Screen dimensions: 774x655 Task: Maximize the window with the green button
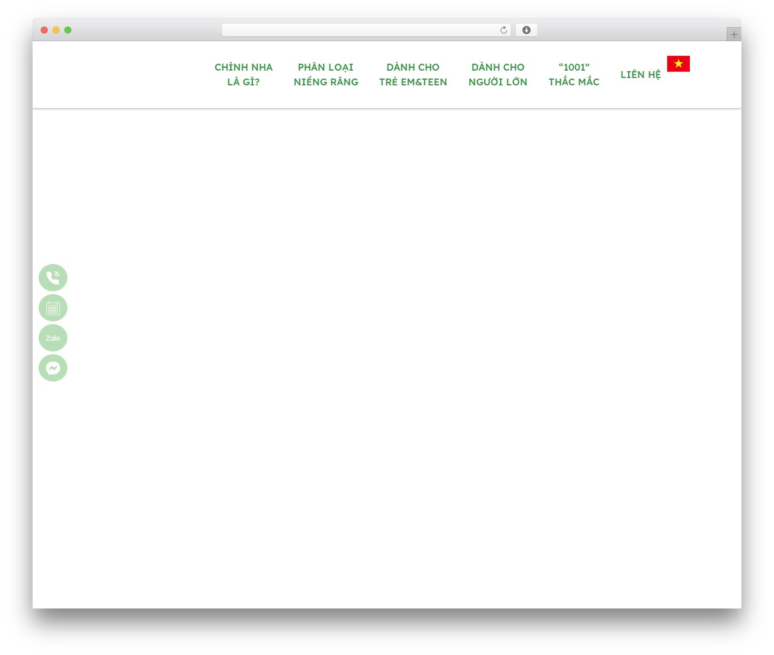click(68, 30)
